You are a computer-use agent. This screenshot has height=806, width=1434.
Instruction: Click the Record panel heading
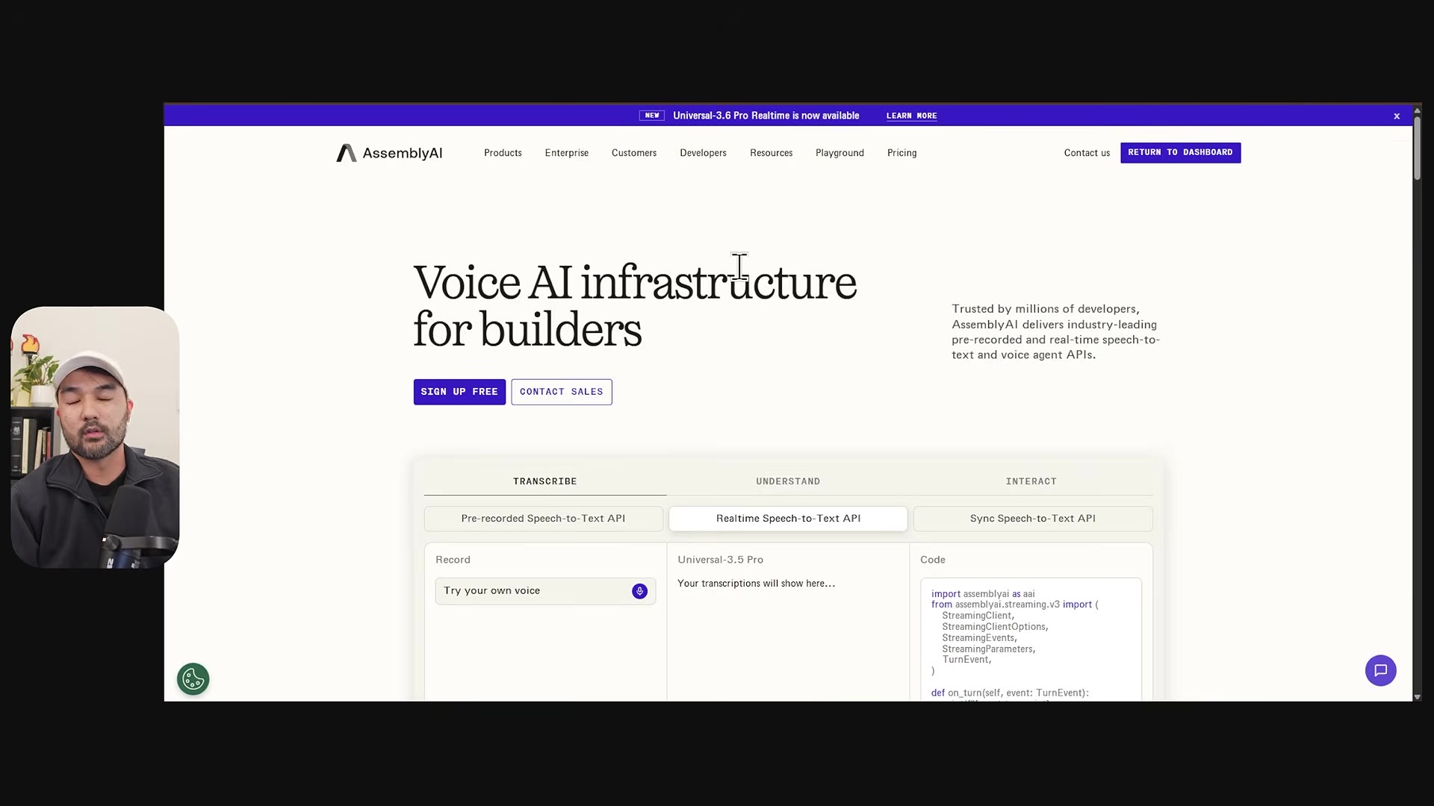453,560
